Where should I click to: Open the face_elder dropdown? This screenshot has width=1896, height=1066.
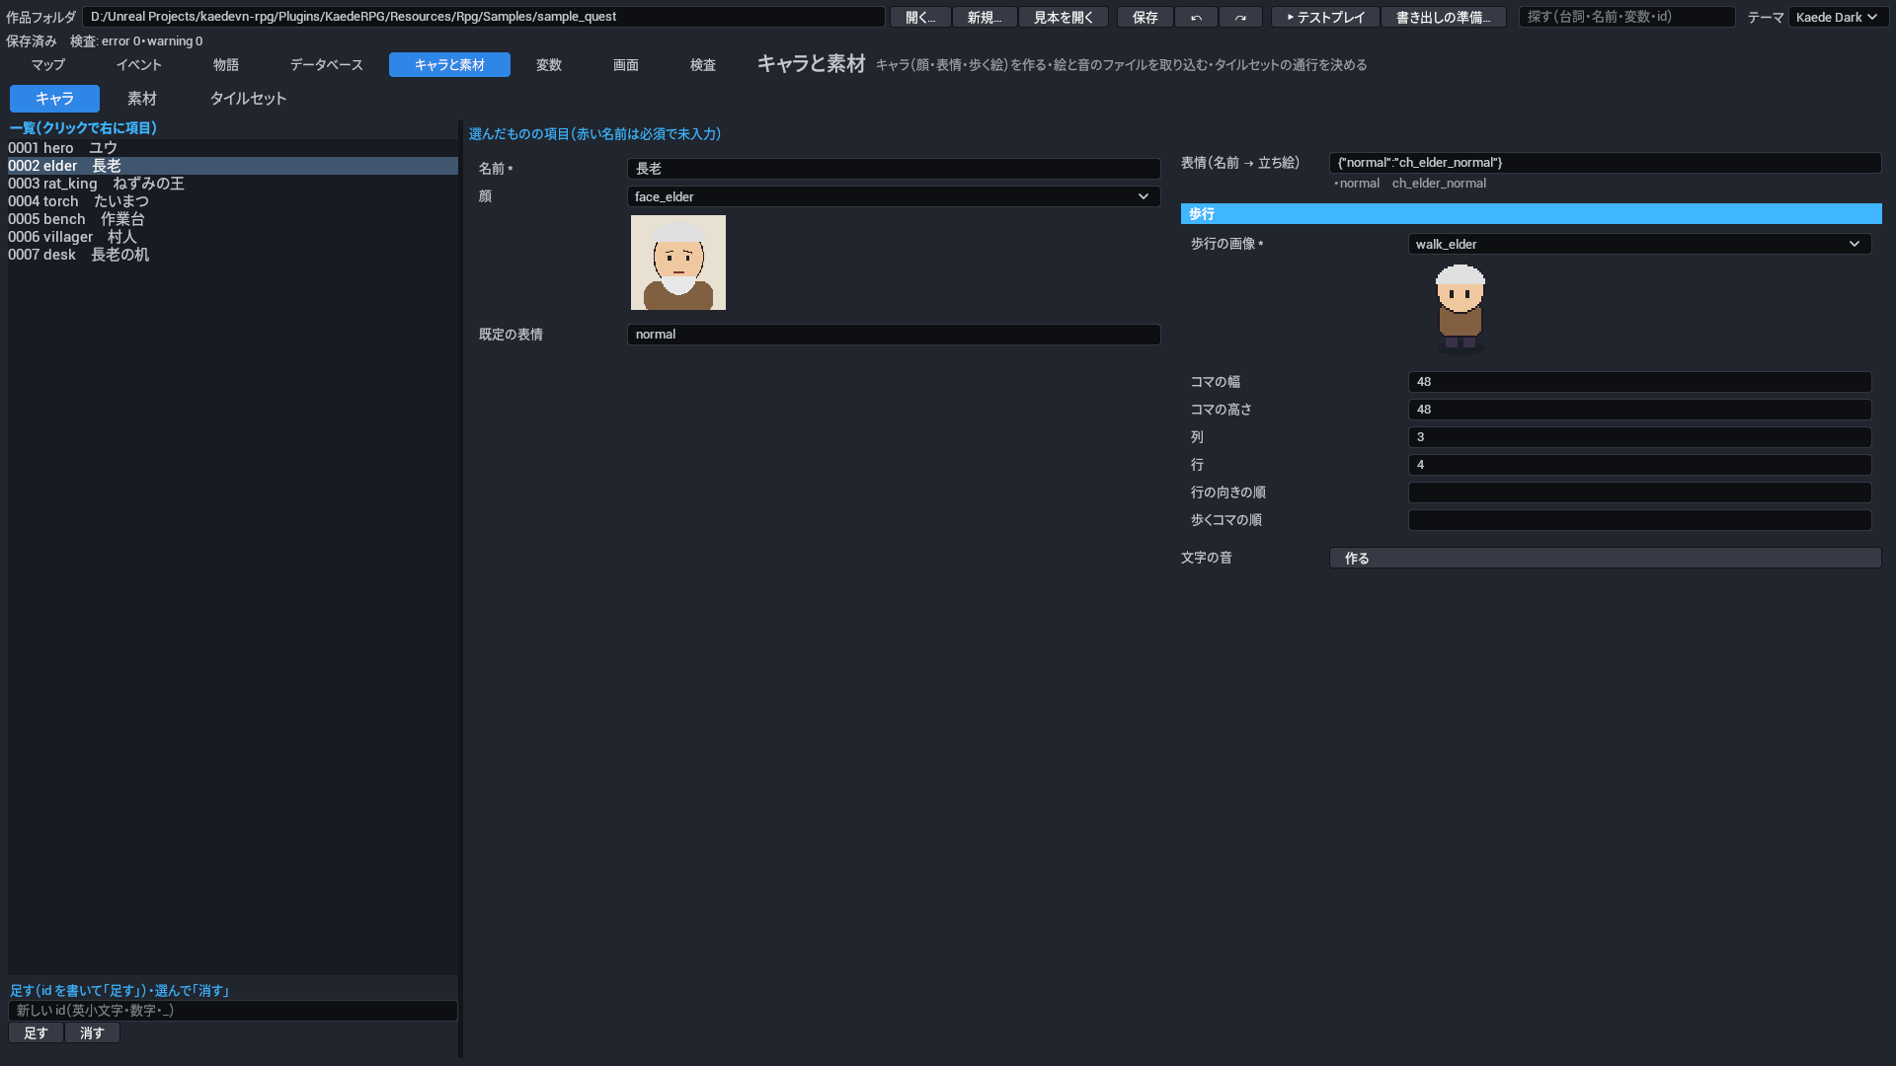pos(894,196)
